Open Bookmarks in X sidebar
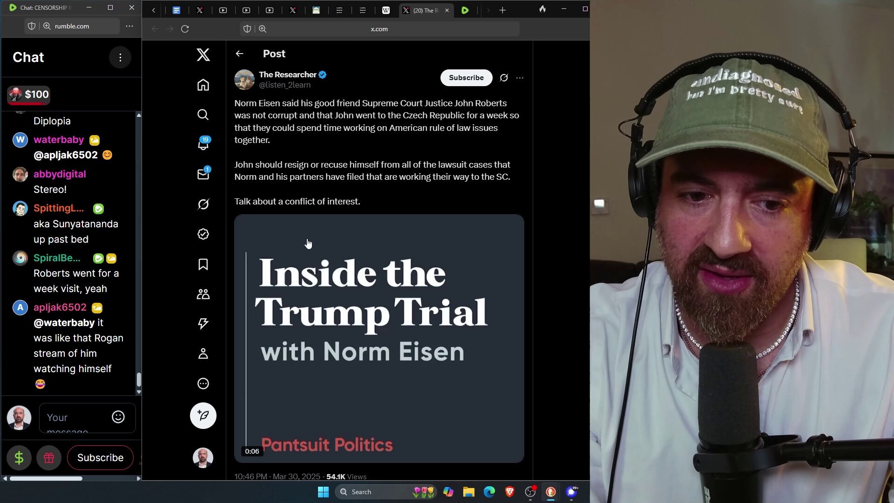 (203, 264)
